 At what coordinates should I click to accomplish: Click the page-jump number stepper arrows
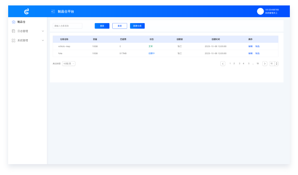[x=277, y=64]
